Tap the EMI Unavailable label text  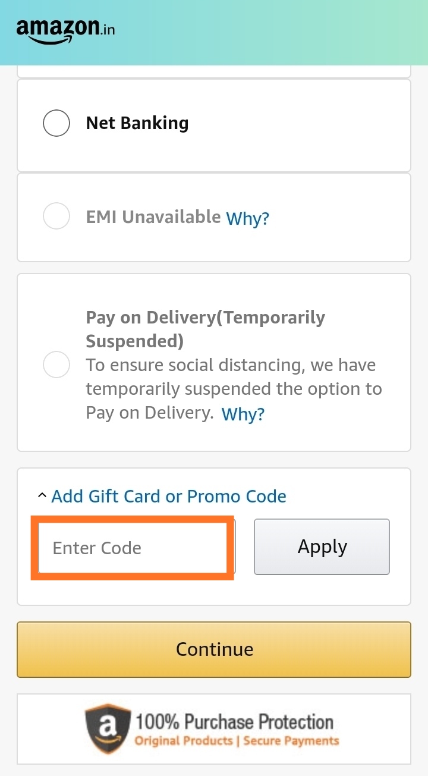click(153, 216)
